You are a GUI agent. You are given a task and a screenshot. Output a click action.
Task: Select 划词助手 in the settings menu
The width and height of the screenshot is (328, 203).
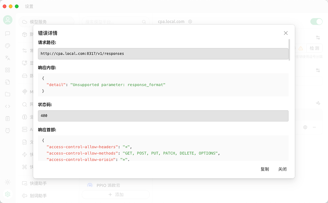point(47,196)
